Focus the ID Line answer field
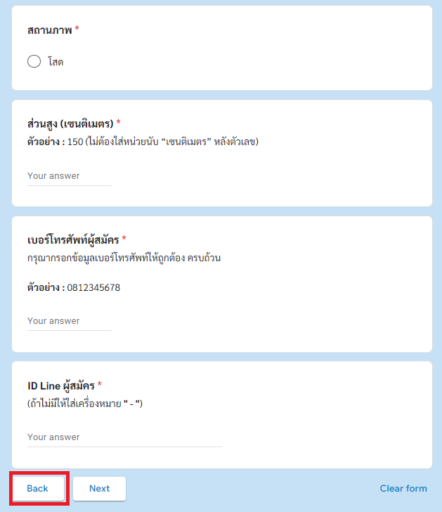The image size is (442, 512). tap(124, 437)
